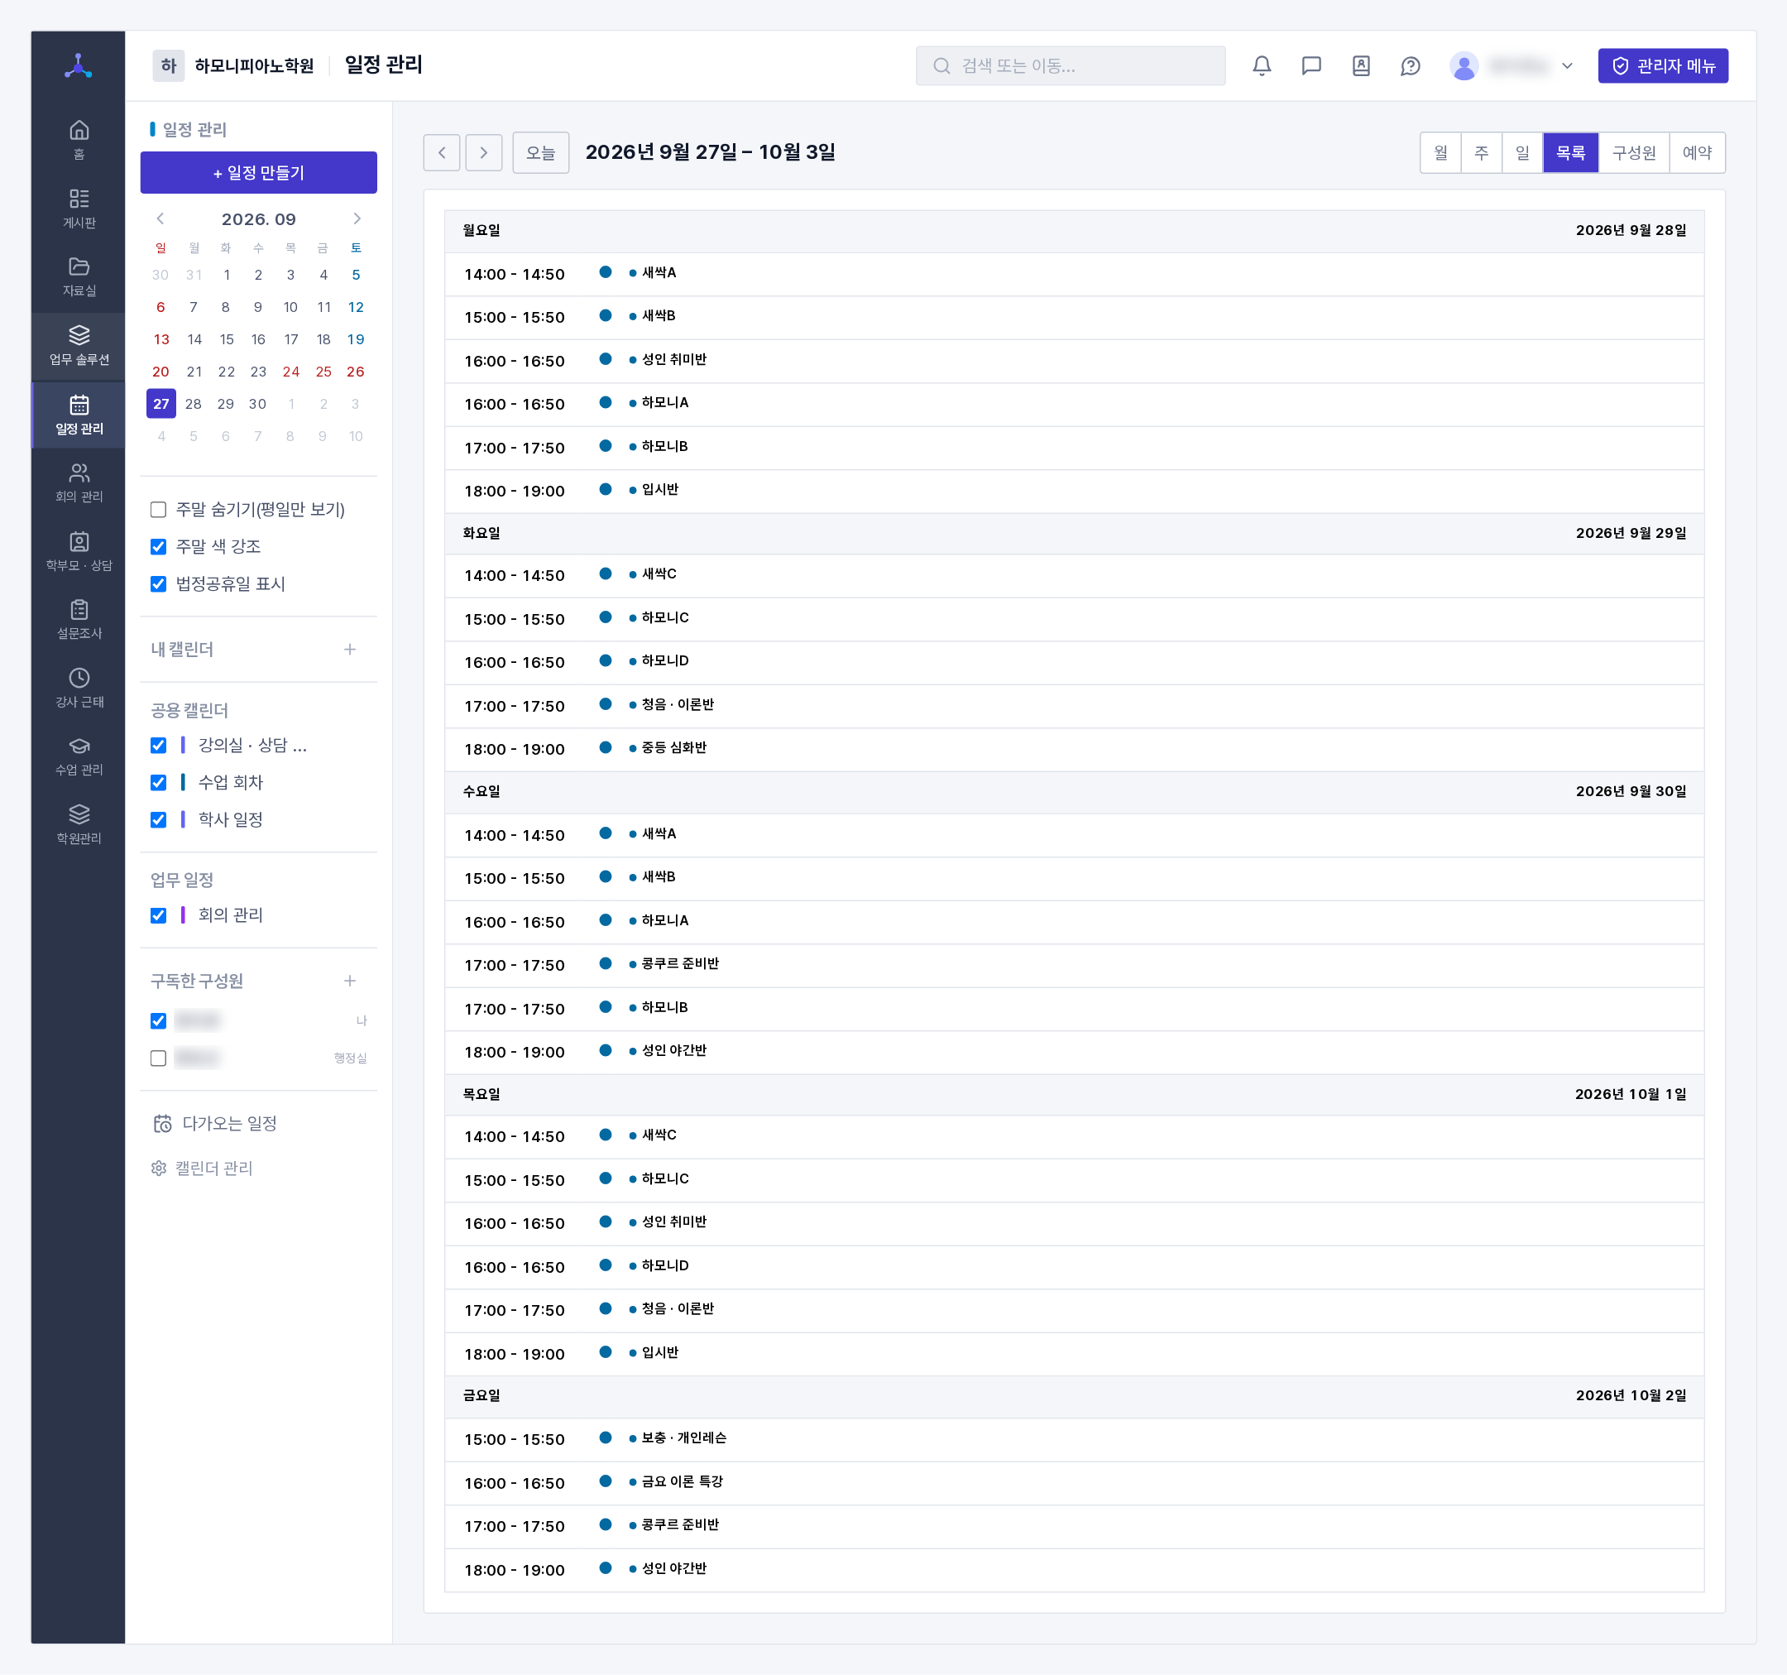Screen dimensions: 1787x1675
Task: Click the 검색 또는 이동 search field
Action: (1071, 65)
